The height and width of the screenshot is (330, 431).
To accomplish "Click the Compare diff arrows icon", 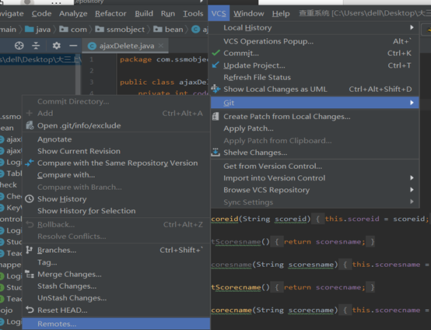I will 30,163.
